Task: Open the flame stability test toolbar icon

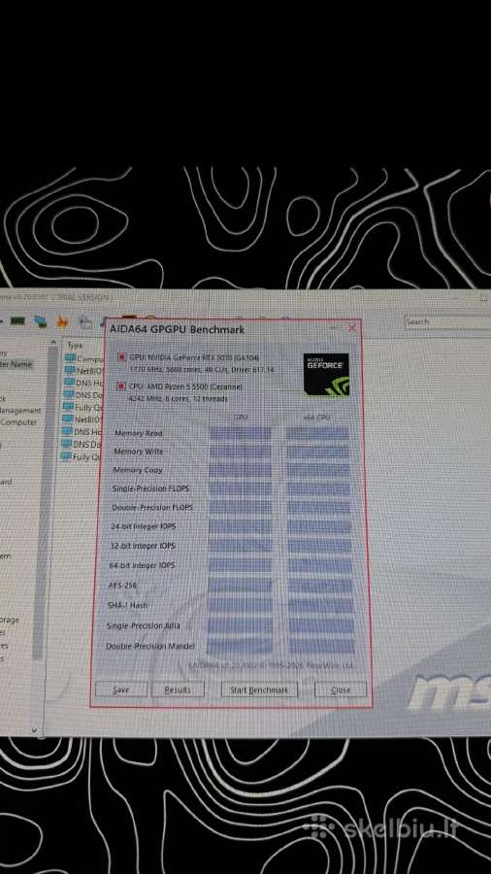Action: coord(62,321)
